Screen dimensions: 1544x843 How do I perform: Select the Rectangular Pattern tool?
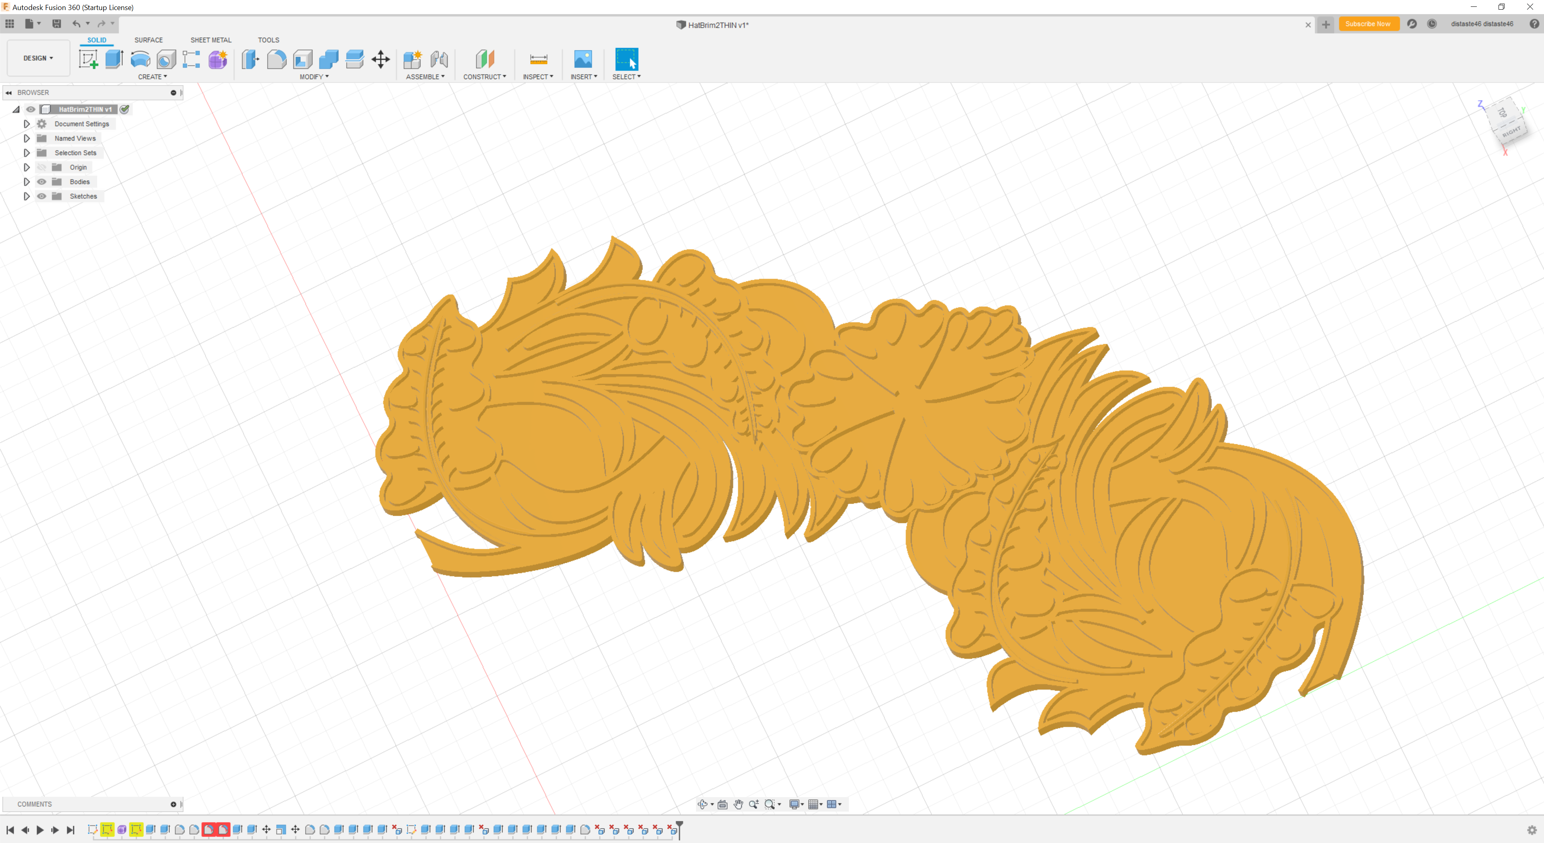191,59
